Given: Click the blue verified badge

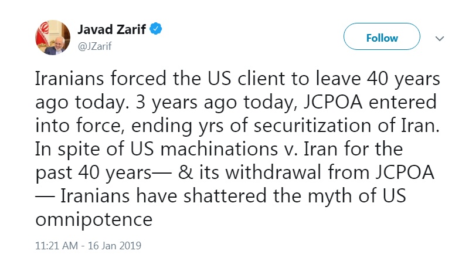Looking at the screenshot, I should pos(156,29).
